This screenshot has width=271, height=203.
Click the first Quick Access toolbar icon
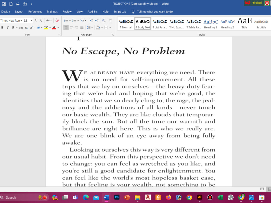pos(4,4)
